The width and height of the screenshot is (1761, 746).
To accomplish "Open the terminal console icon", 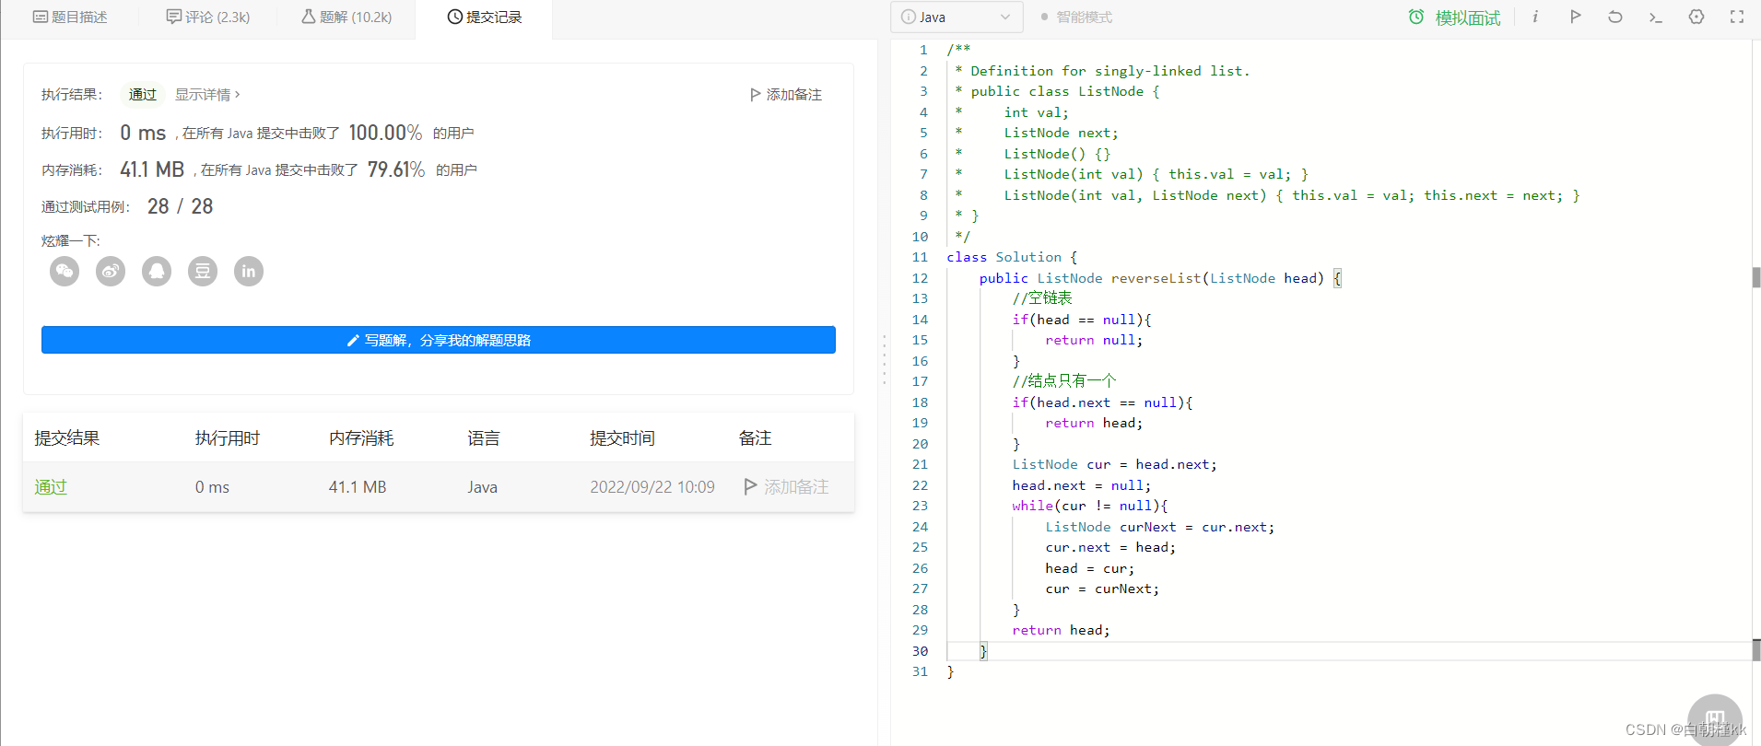I will (1656, 17).
